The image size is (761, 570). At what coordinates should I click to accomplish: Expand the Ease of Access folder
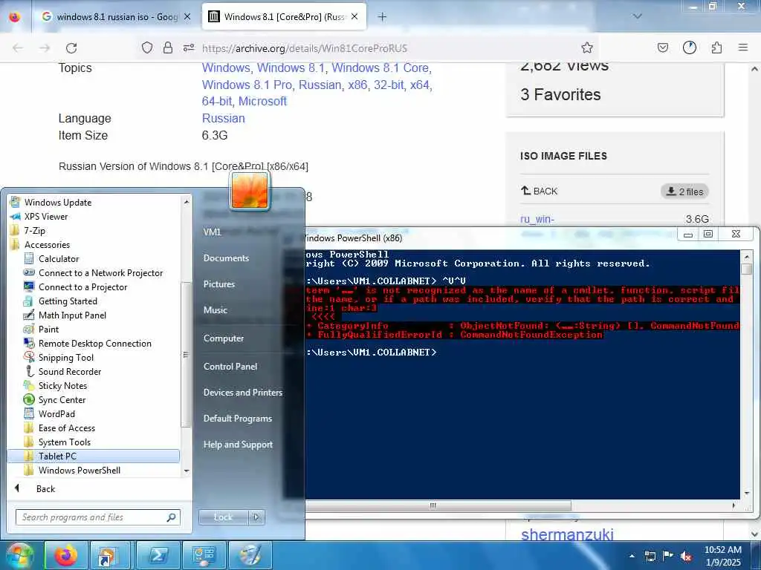pyautogui.click(x=66, y=428)
